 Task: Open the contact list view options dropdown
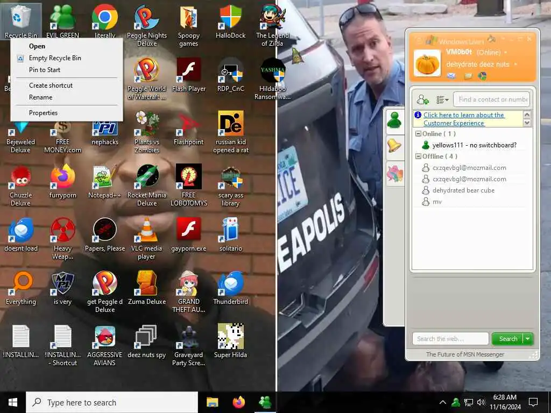442,100
